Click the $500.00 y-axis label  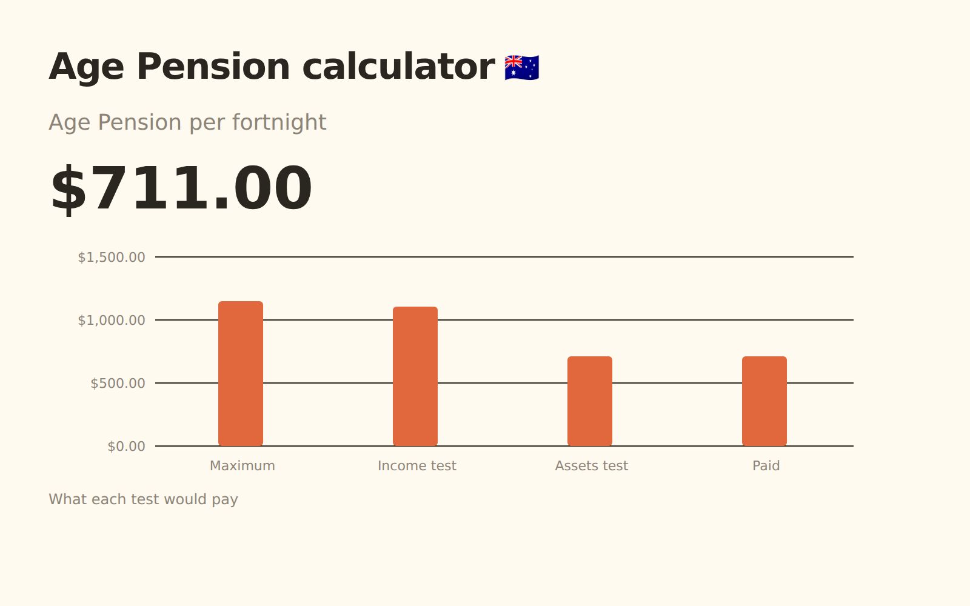pyautogui.click(x=118, y=383)
